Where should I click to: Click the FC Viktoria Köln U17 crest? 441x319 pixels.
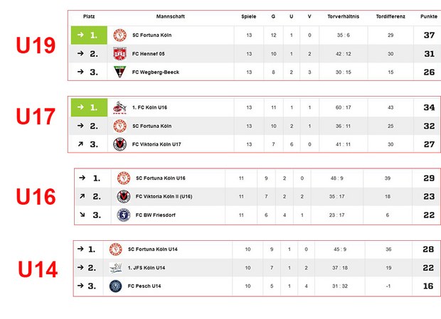tap(120, 144)
